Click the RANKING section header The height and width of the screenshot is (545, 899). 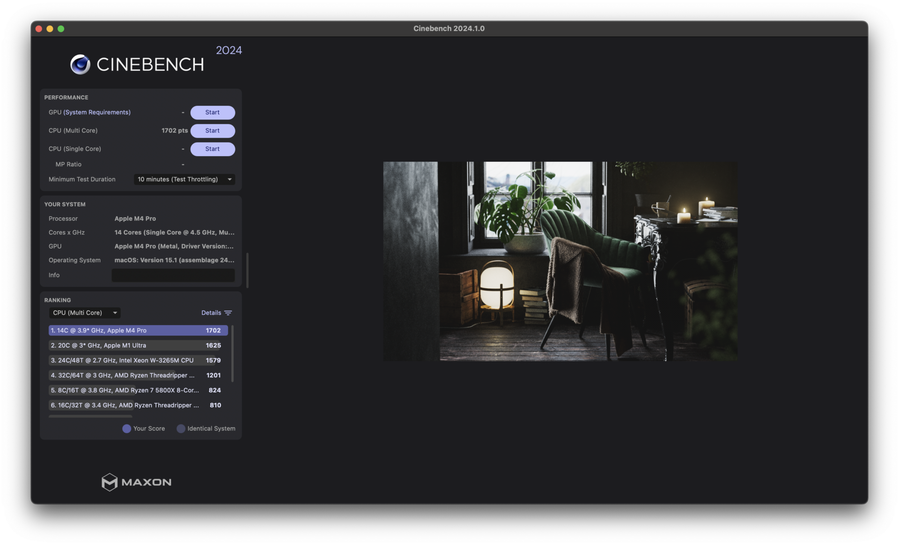tap(58, 300)
